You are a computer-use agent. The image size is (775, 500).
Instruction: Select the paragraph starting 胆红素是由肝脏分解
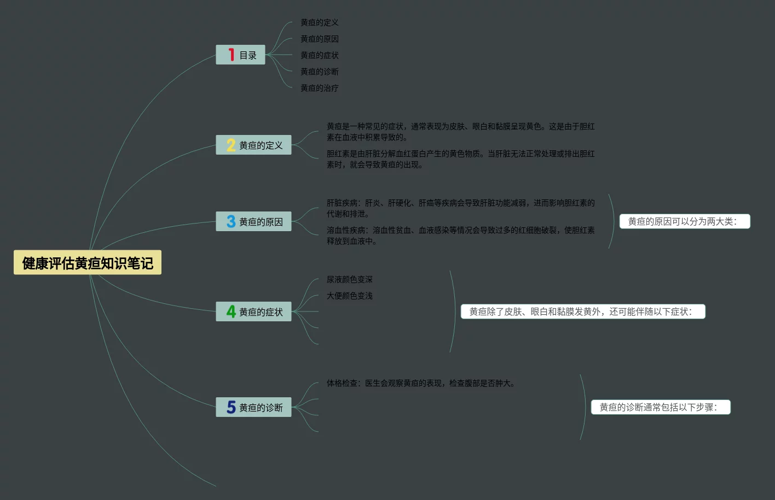pos(461,159)
